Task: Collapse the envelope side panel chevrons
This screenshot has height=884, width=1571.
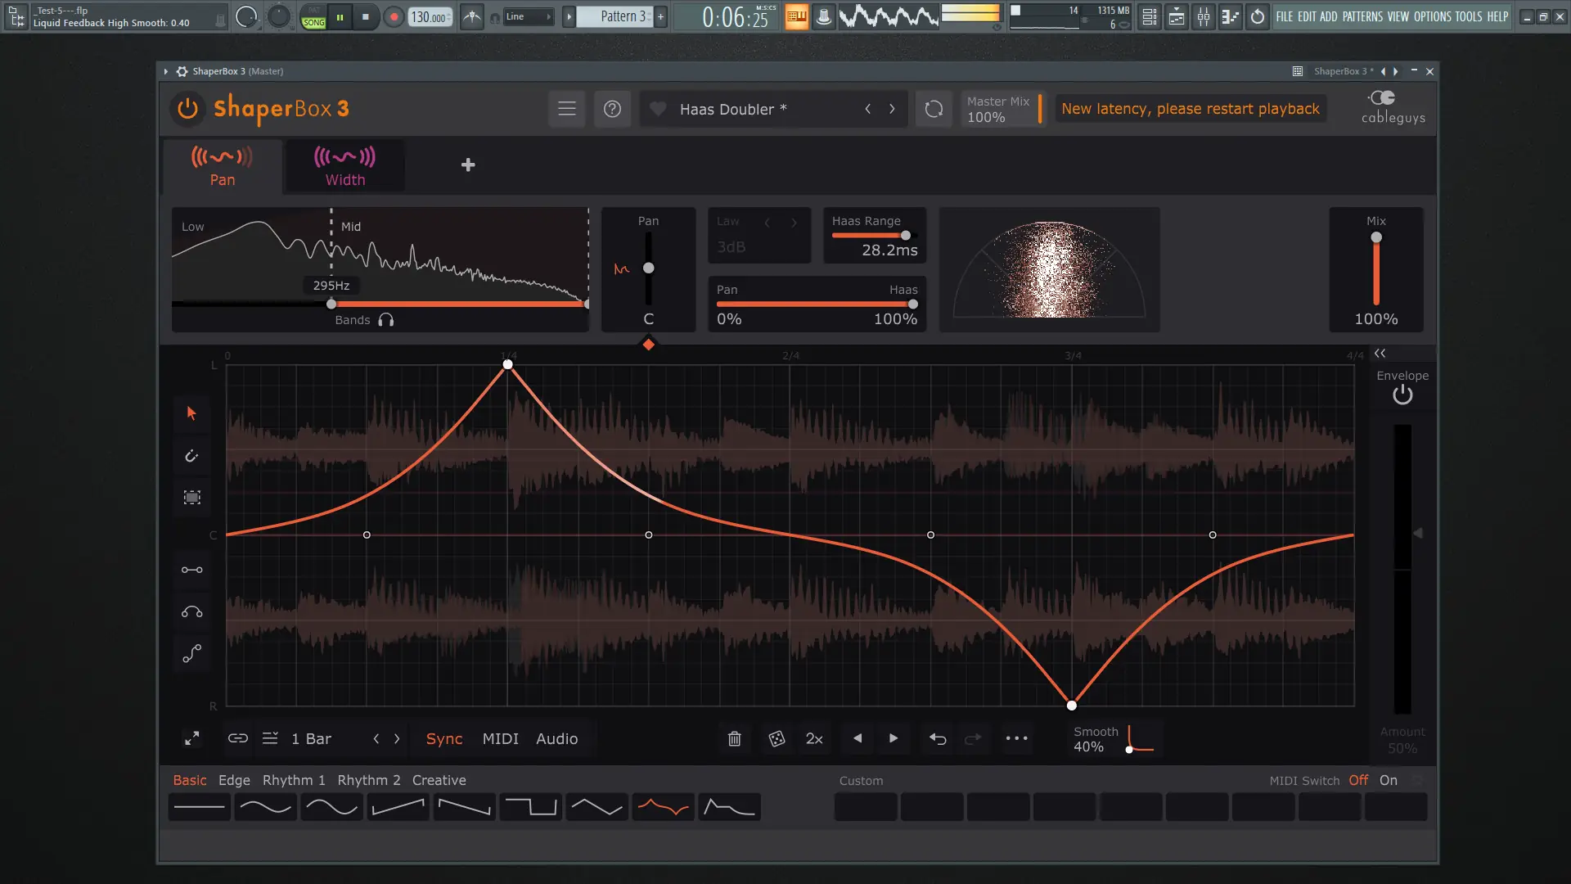Action: 1380,354
